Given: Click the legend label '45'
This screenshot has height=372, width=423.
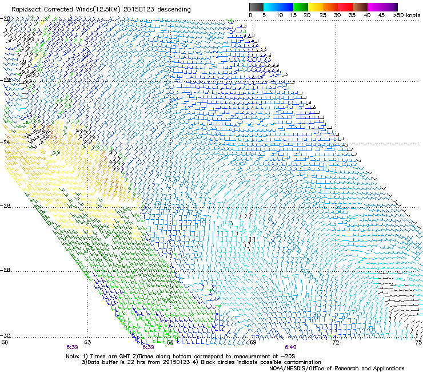Looking at the screenshot, I should click(x=381, y=15).
